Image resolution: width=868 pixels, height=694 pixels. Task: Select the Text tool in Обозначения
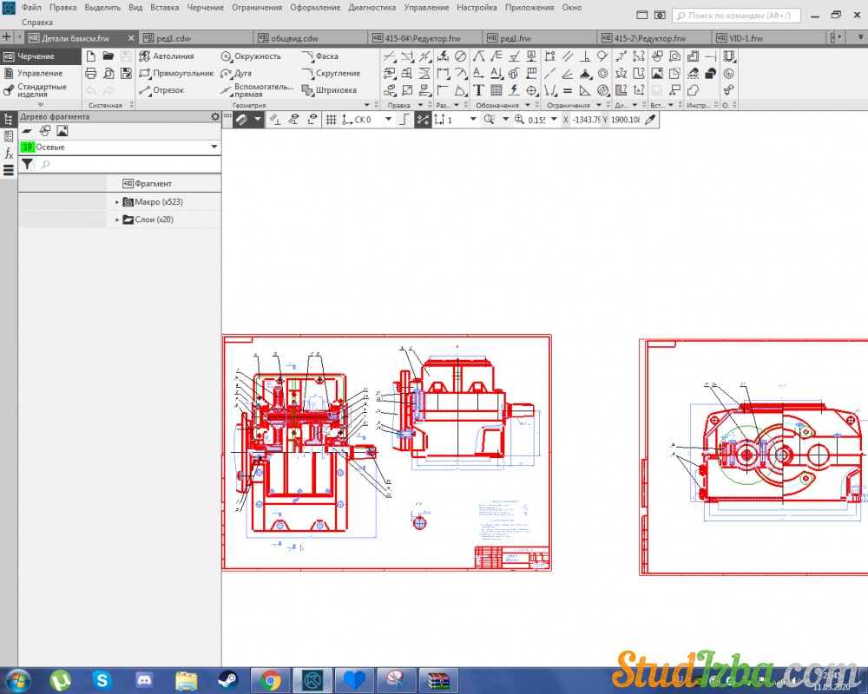(x=478, y=90)
